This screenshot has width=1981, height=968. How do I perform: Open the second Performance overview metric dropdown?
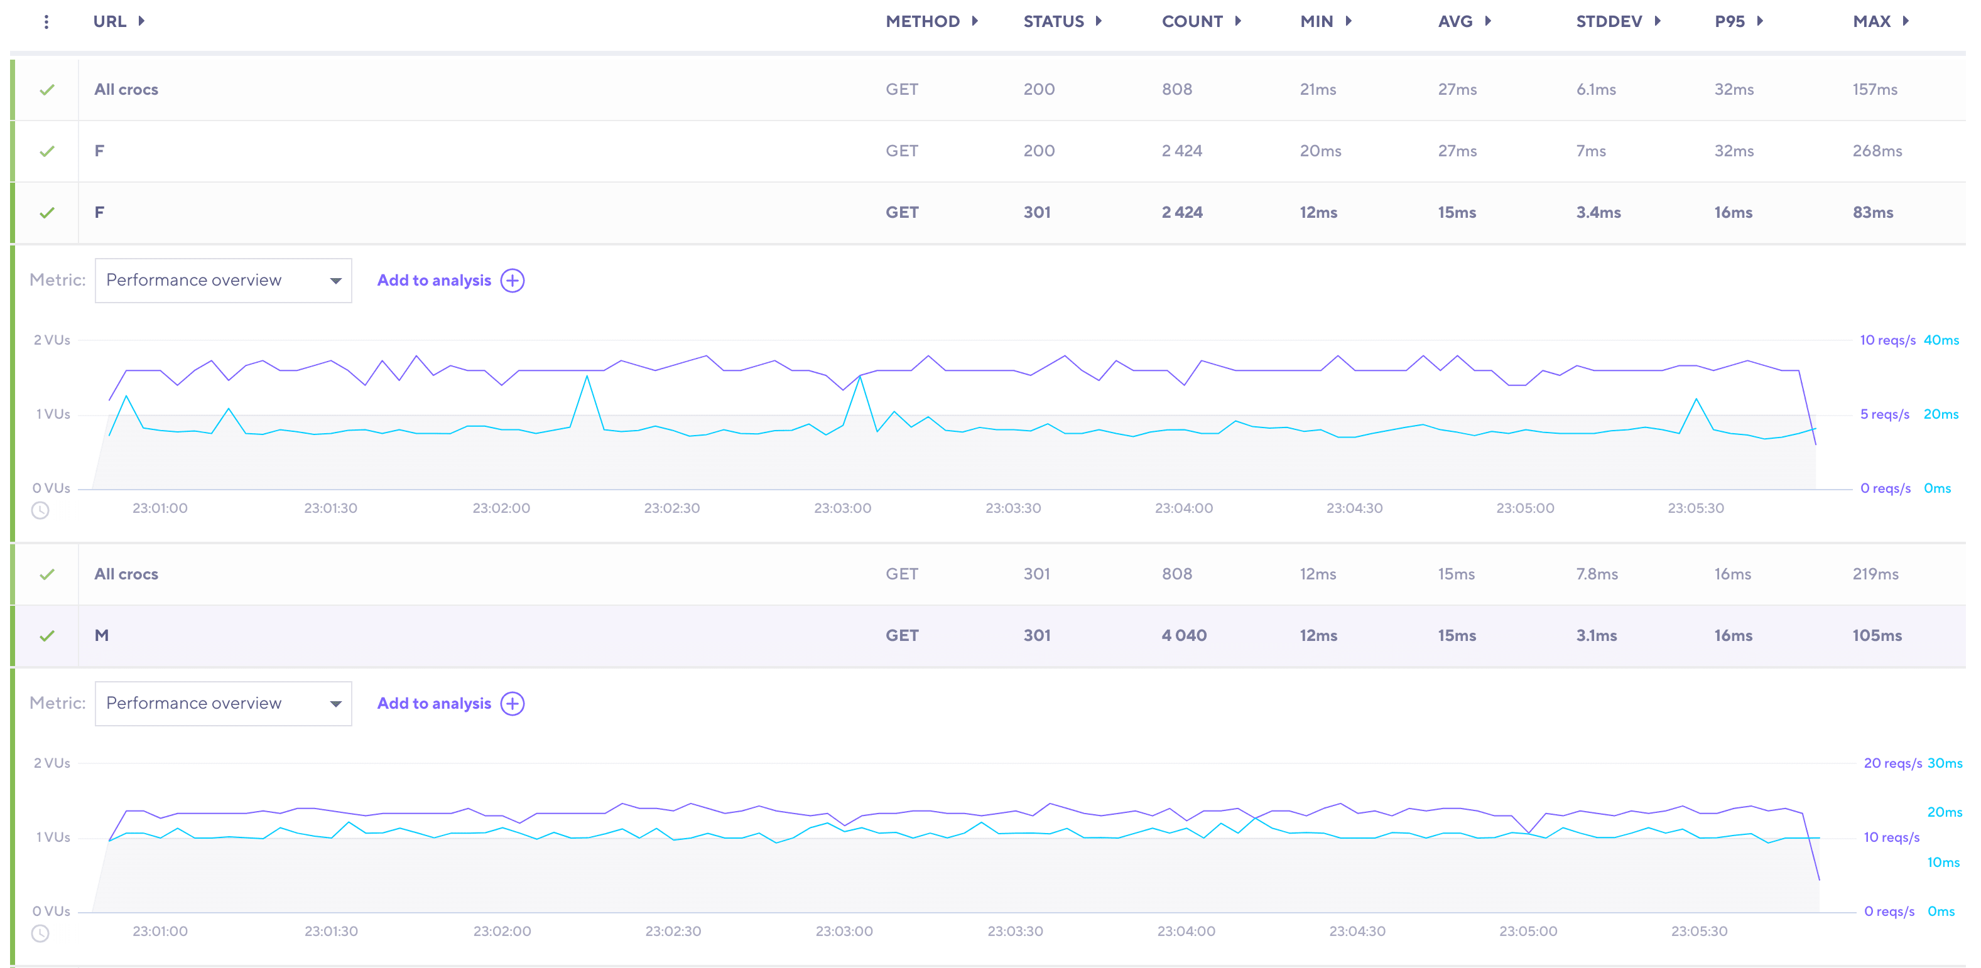click(223, 704)
